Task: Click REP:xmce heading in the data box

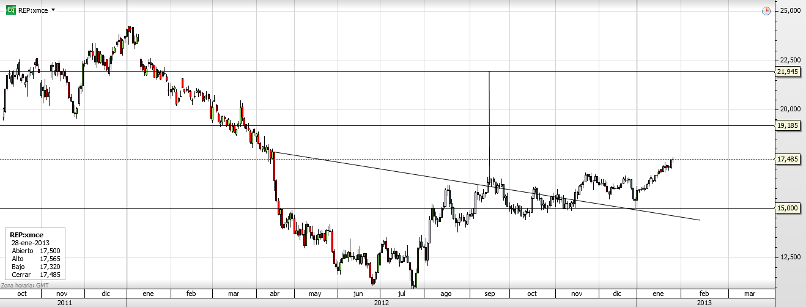Action: click(x=27, y=234)
